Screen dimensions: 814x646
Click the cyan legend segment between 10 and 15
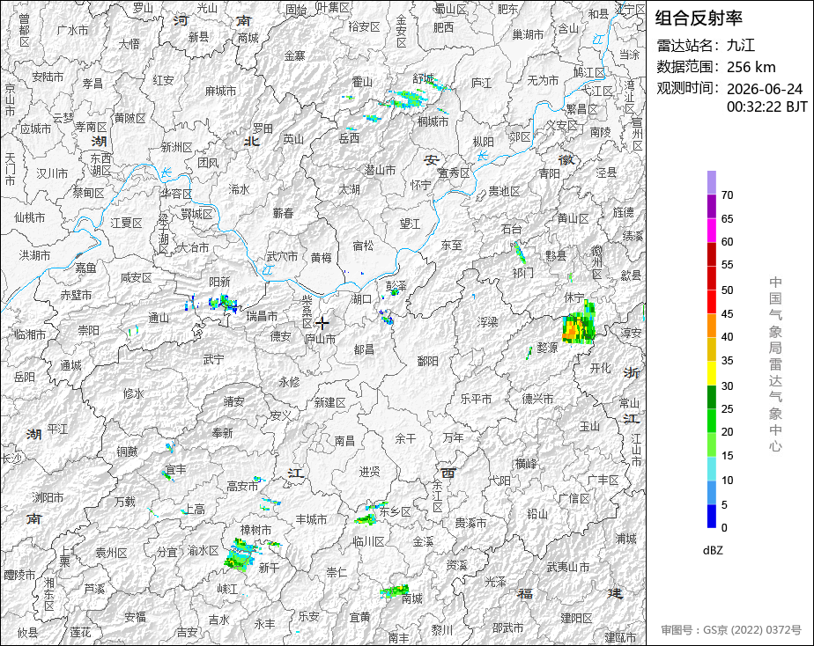tap(711, 468)
